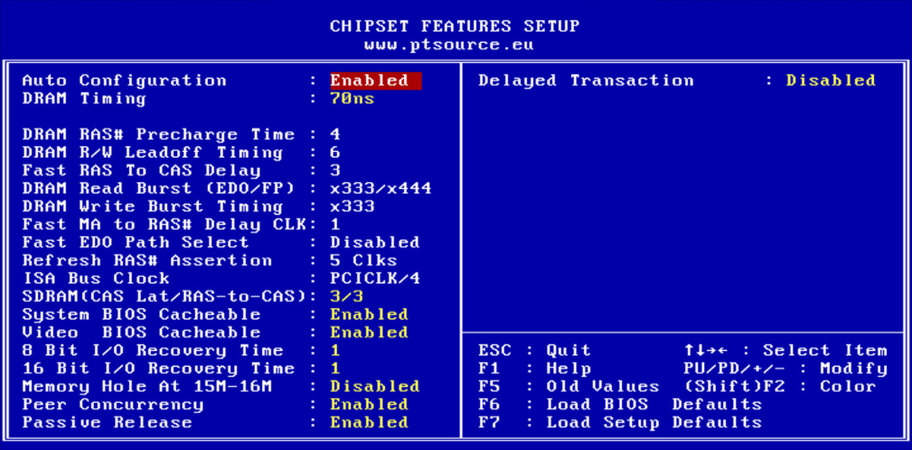
Task: Change the SDRAM CAS Lat 3/3 value
Action: (347, 297)
